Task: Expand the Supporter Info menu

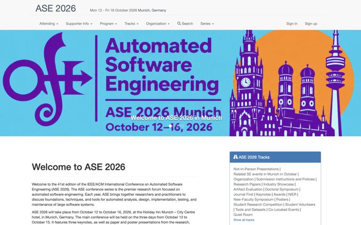Action: pos(79,23)
